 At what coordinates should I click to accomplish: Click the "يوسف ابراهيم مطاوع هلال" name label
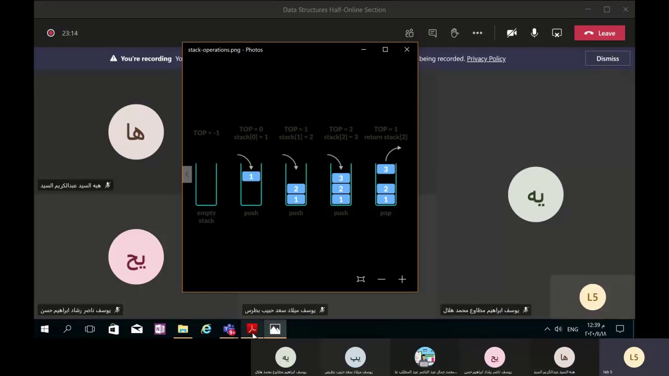click(481, 310)
